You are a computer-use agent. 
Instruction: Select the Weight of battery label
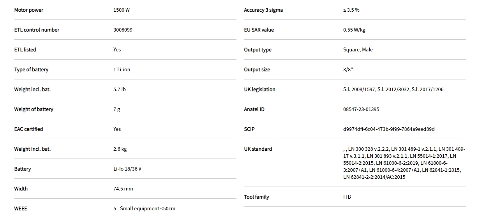coord(34,109)
